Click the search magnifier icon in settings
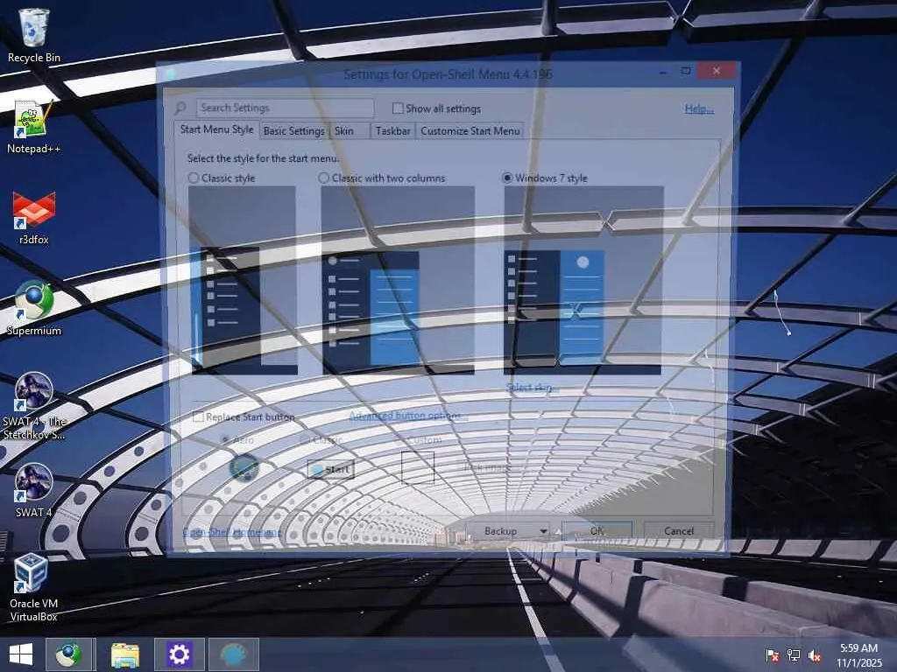Screen dimensions: 897x672 coord(180,108)
